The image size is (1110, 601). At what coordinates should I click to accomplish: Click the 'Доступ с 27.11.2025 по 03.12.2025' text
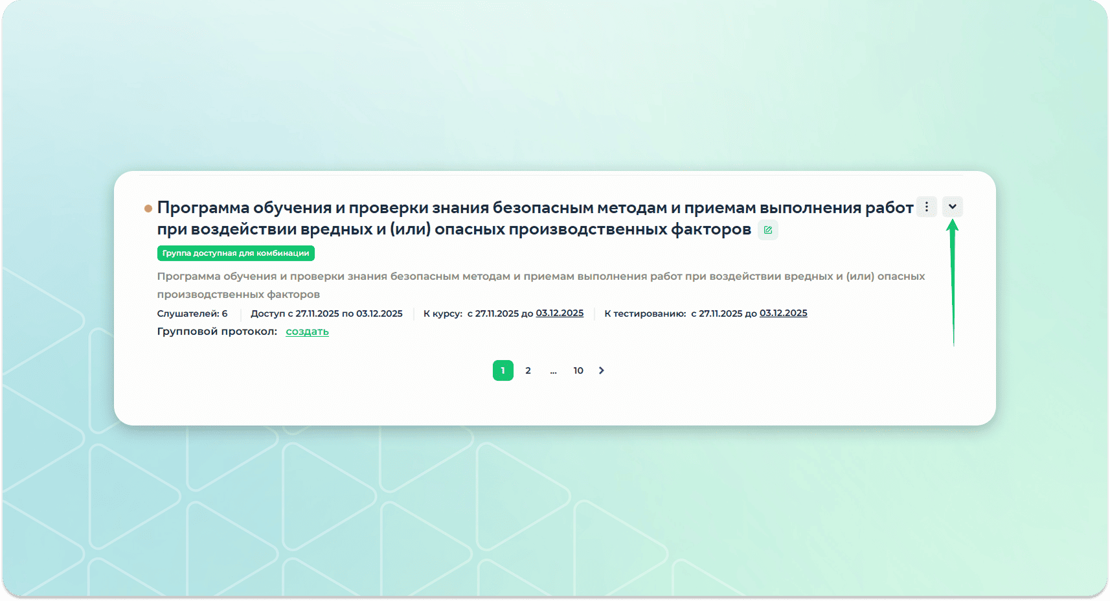(326, 313)
